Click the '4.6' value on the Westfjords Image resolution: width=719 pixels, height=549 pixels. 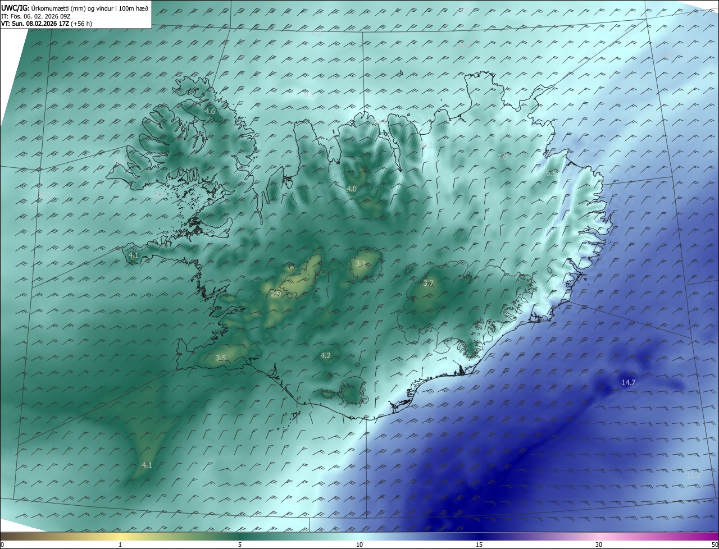point(210,112)
